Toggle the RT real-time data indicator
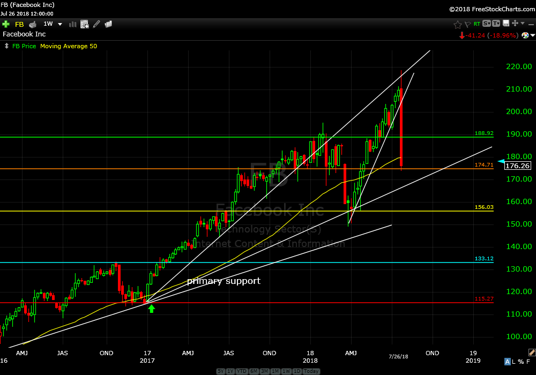The image size is (536, 375). point(477,24)
